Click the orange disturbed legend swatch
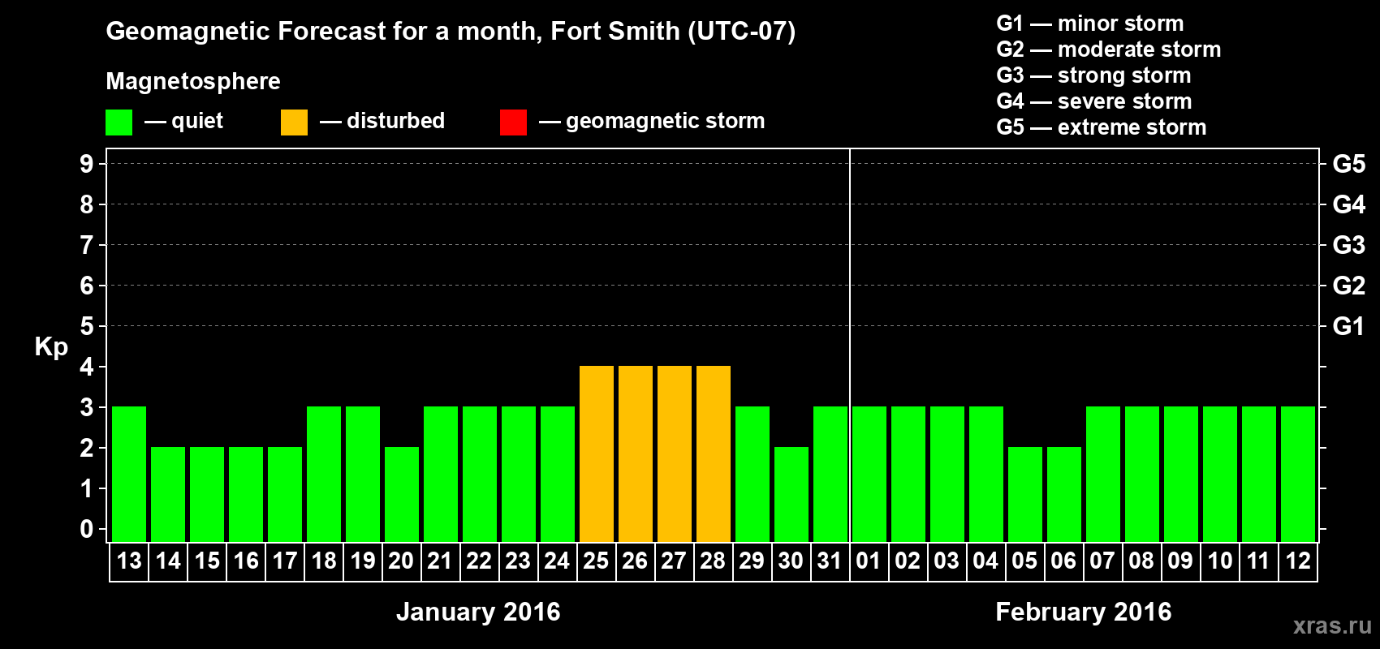1380x649 pixels. (x=295, y=122)
